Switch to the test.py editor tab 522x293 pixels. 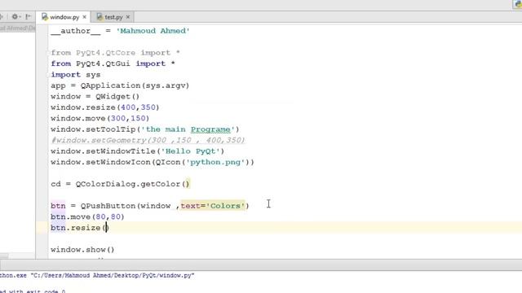[x=113, y=17]
